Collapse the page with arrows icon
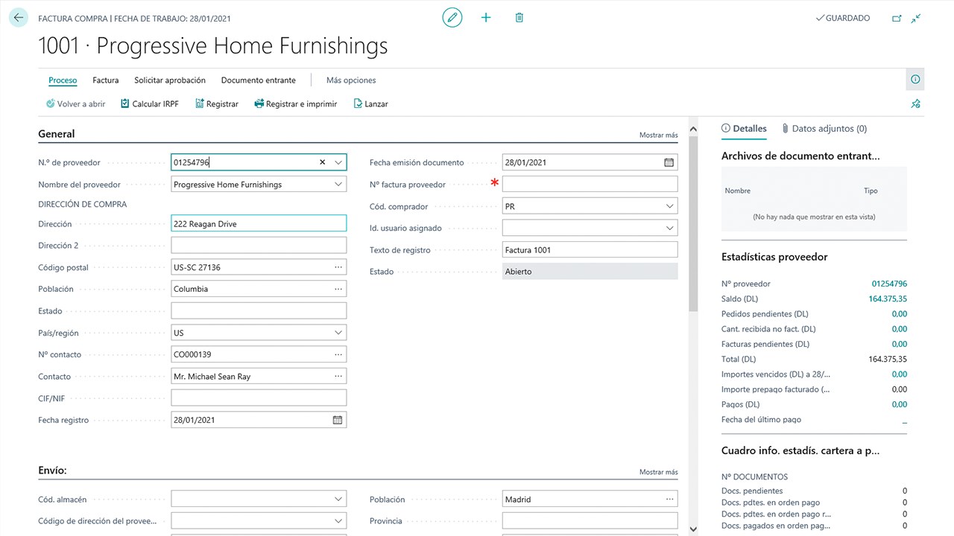The image size is (954, 536). 916,18
